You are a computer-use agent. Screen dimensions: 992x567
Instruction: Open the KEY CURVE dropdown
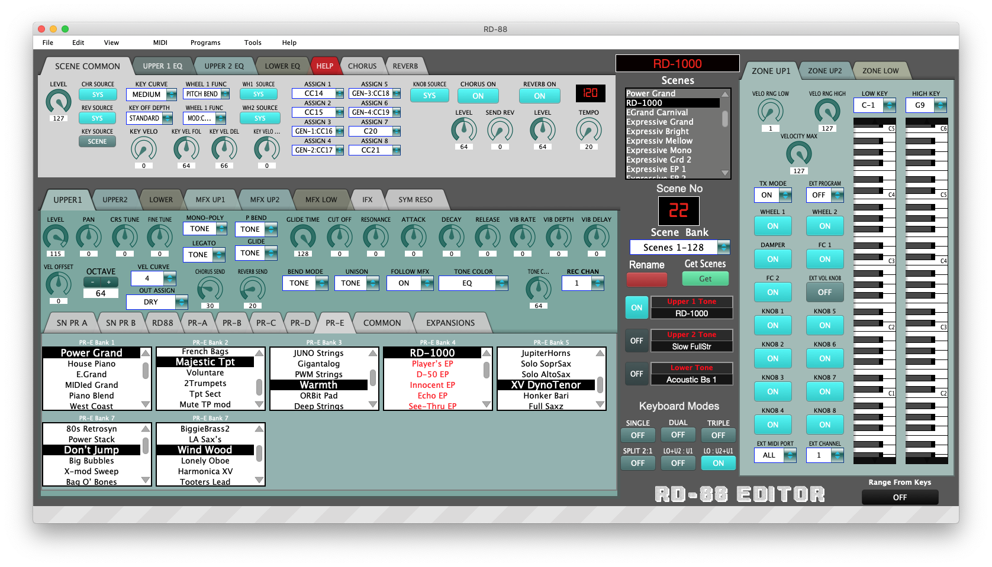pos(152,95)
